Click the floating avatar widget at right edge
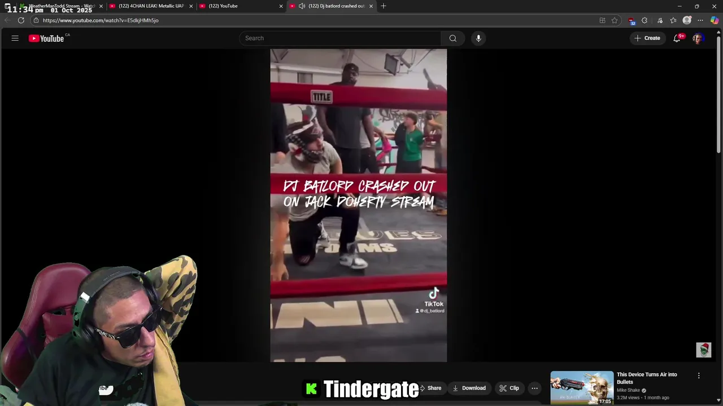Viewport: 723px width, 406px height. [x=703, y=350]
